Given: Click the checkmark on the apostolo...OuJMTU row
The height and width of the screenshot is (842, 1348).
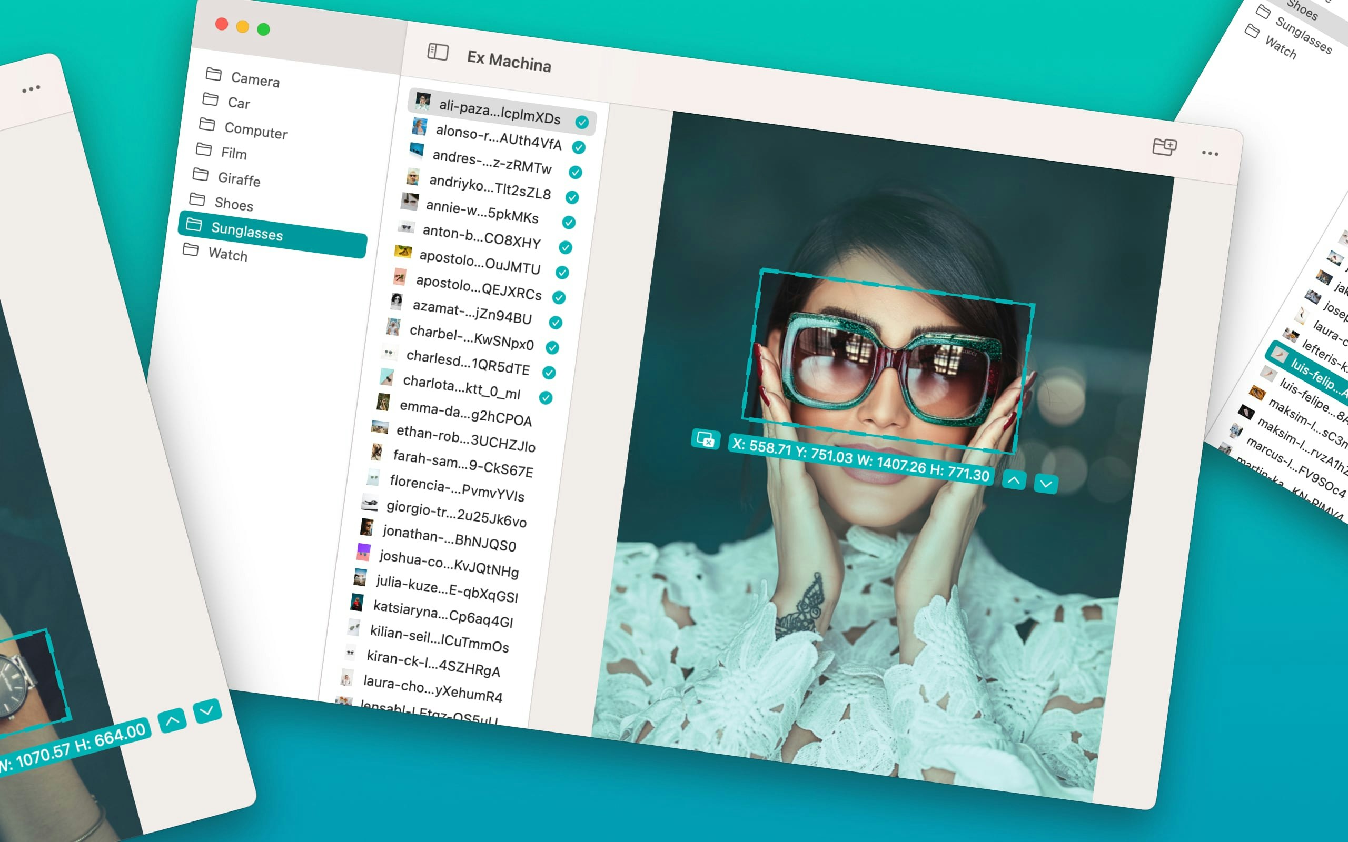Looking at the screenshot, I should coord(562,272).
